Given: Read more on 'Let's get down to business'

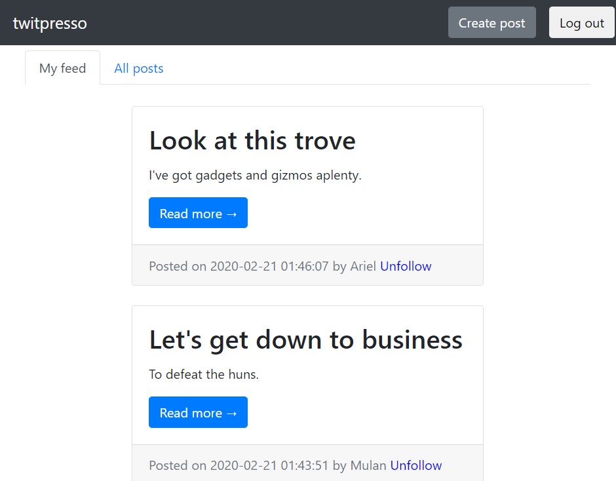Looking at the screenshot, I should [198, 412].
